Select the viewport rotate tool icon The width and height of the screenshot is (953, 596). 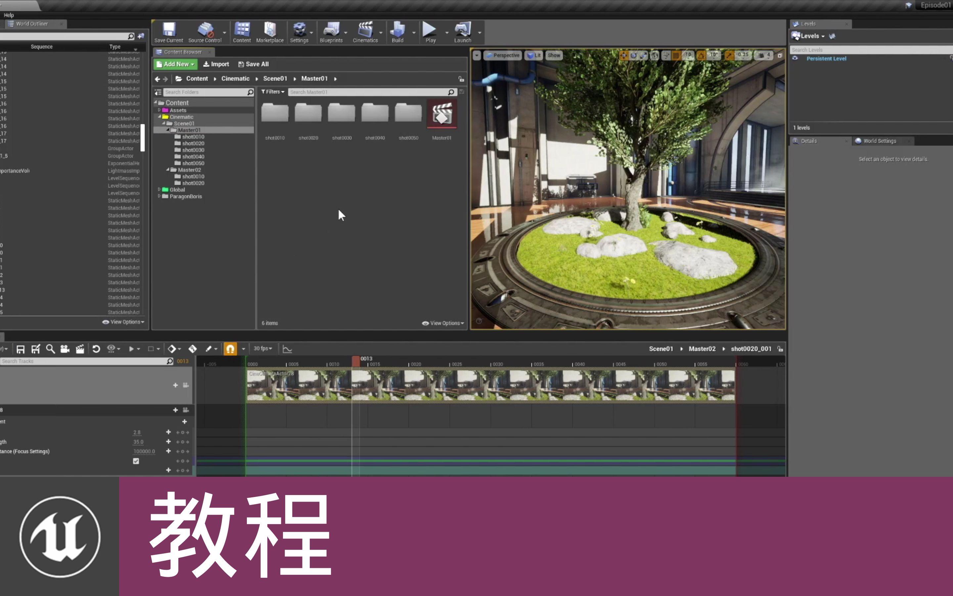click(633, 56)
